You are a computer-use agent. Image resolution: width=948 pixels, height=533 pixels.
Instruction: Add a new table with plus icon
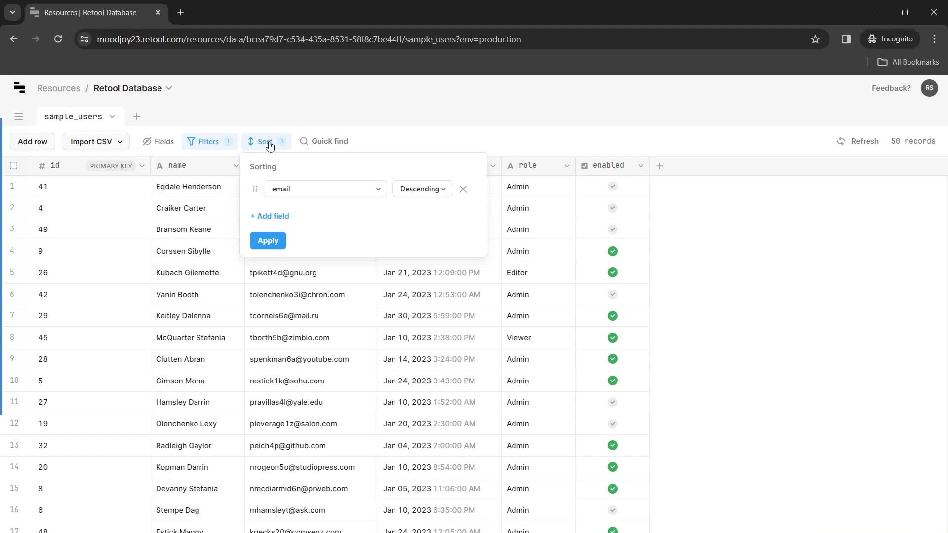137,116
